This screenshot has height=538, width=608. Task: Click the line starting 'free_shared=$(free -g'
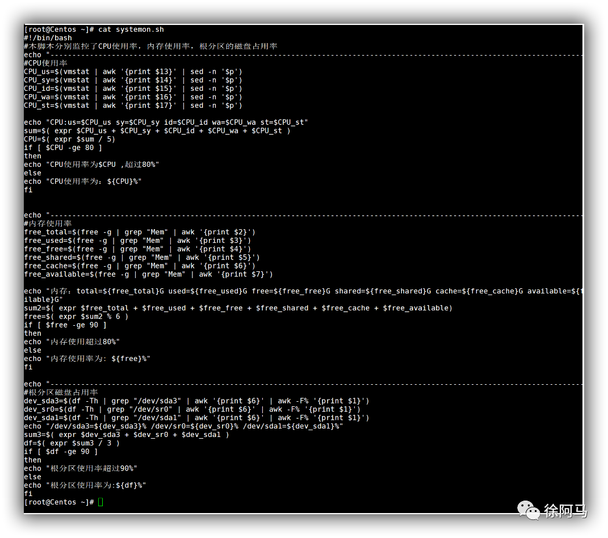click(142, 258)
